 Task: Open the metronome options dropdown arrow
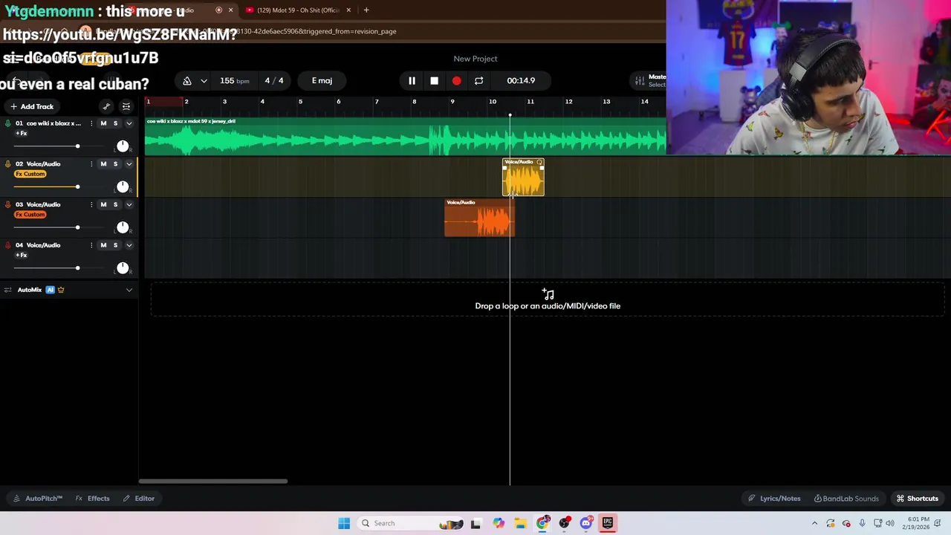point(204,80)
